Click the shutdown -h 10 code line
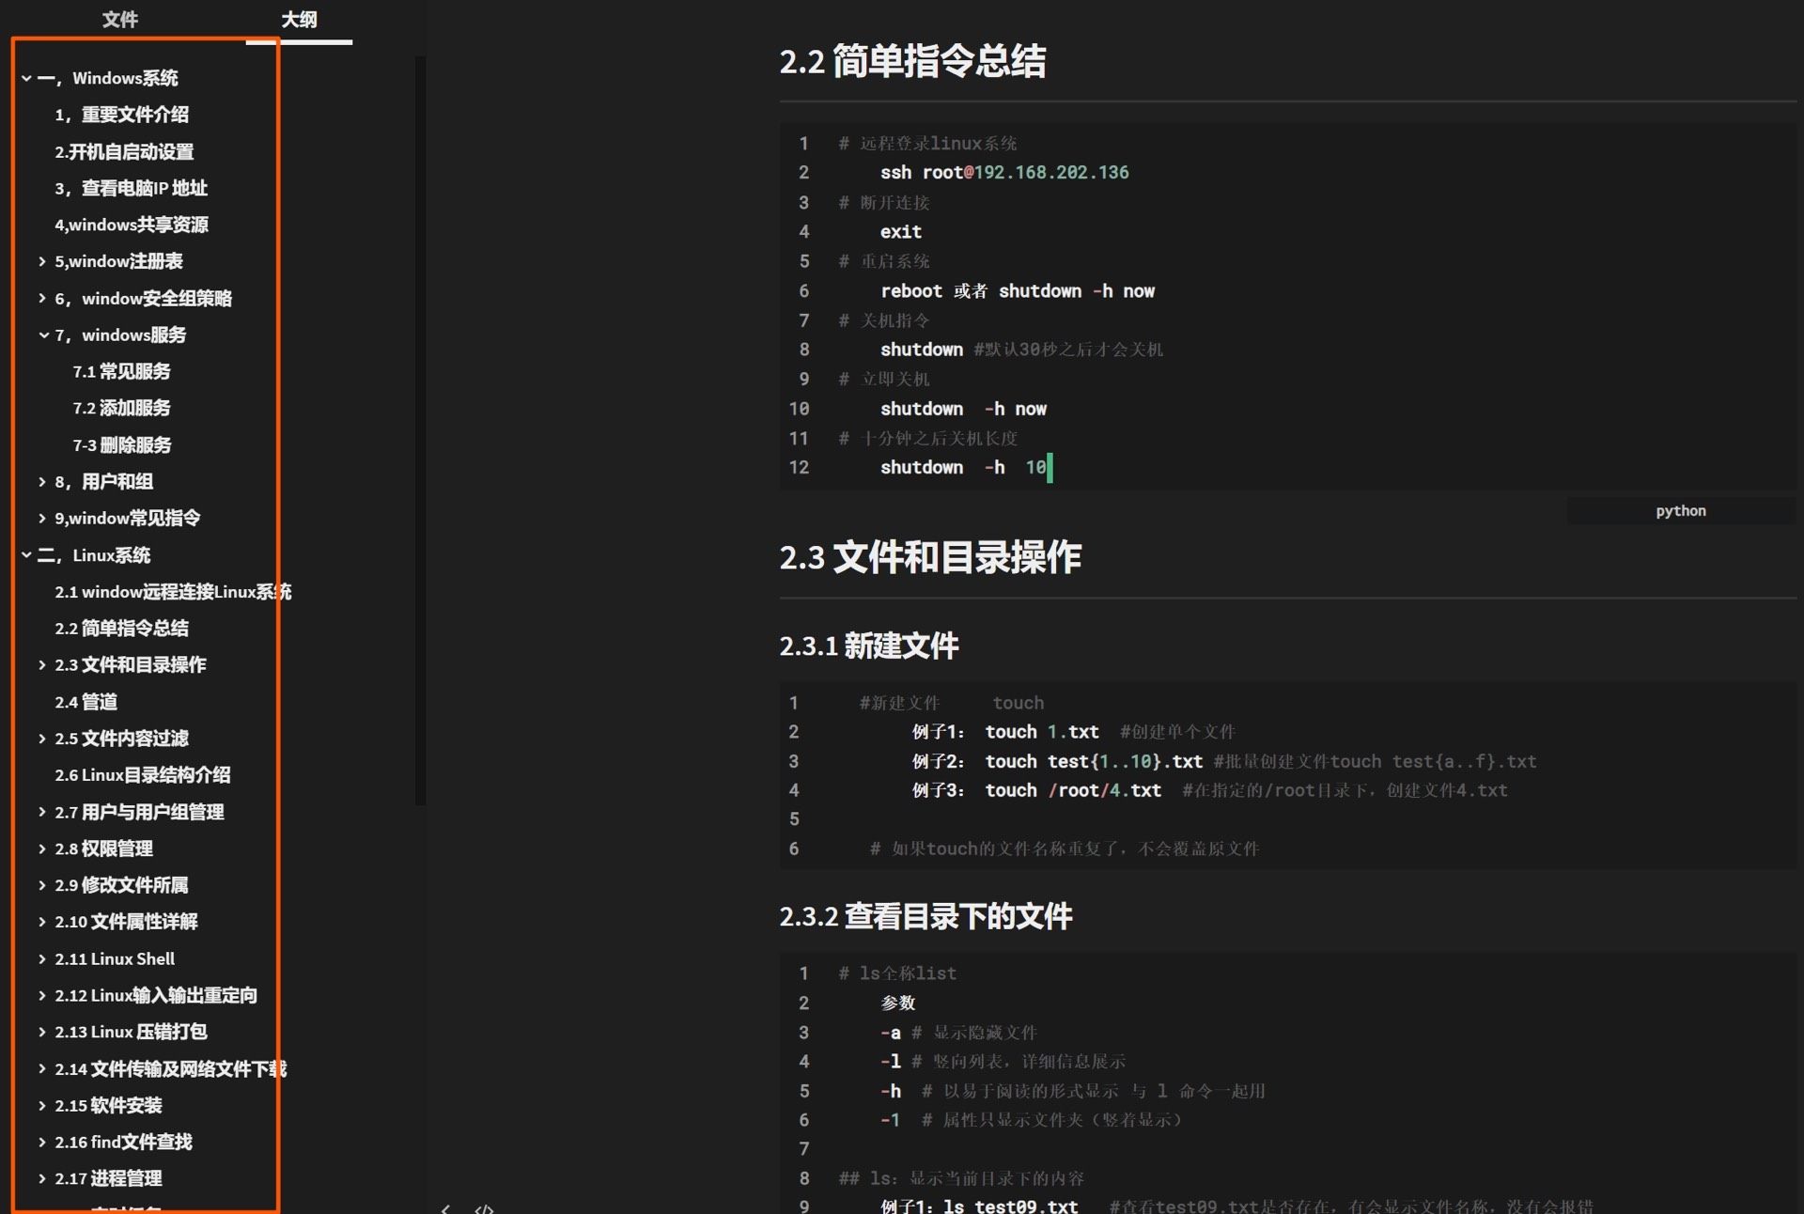 pos(961,467)
